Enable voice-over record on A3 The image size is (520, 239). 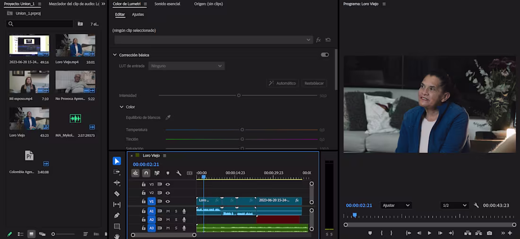184,228
